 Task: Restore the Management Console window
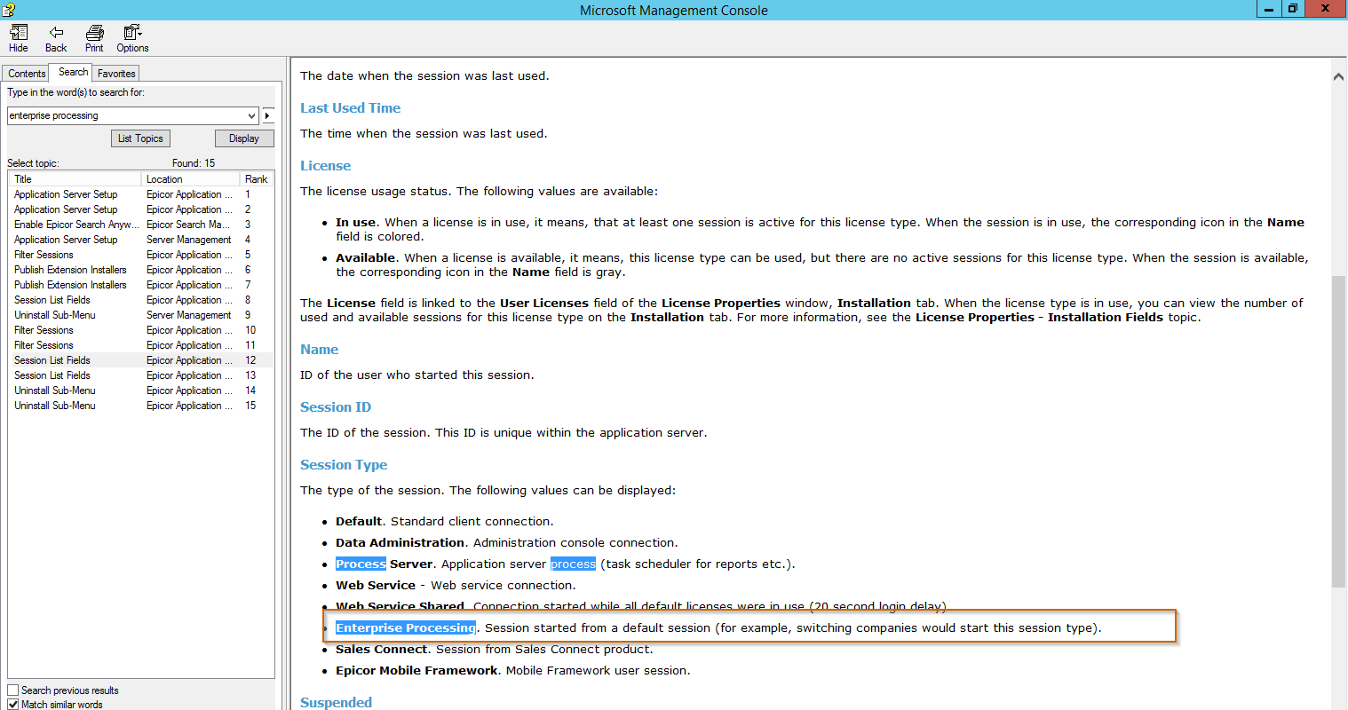(x=1293, y=9)
